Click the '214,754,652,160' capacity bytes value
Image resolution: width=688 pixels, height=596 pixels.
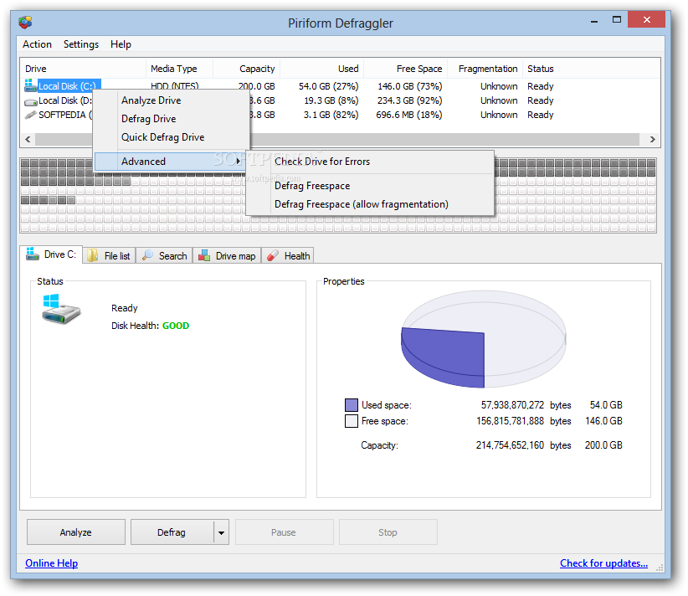click(x=510, y=445)
